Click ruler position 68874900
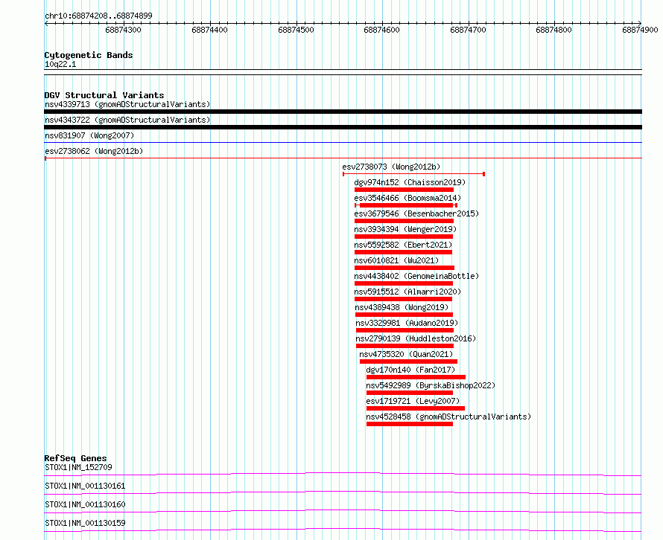 click(640, 30)
